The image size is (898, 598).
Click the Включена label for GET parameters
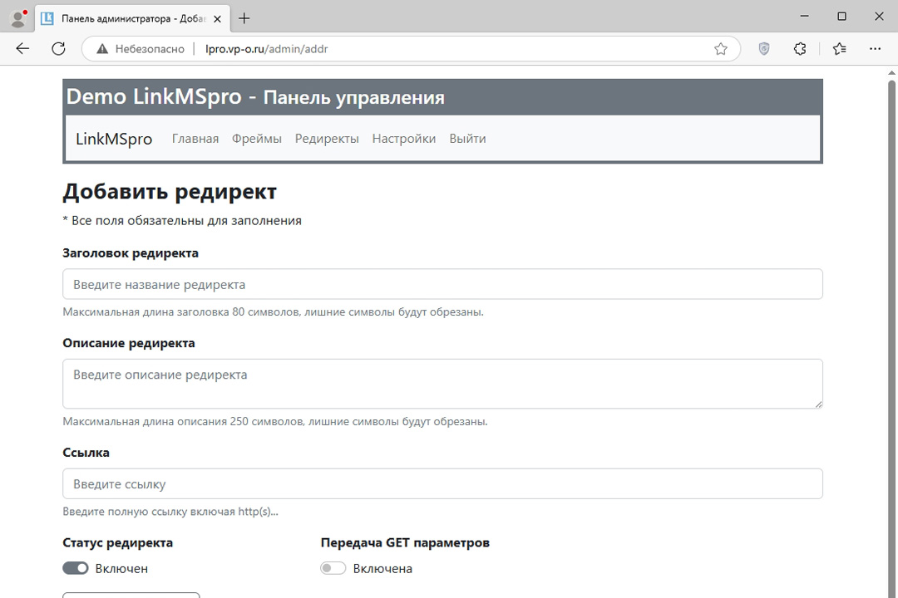click(382, 568)
